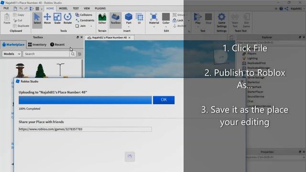306x172 pixels.
Task: Click Duplicate in Clipboard group
Action: 21,26
